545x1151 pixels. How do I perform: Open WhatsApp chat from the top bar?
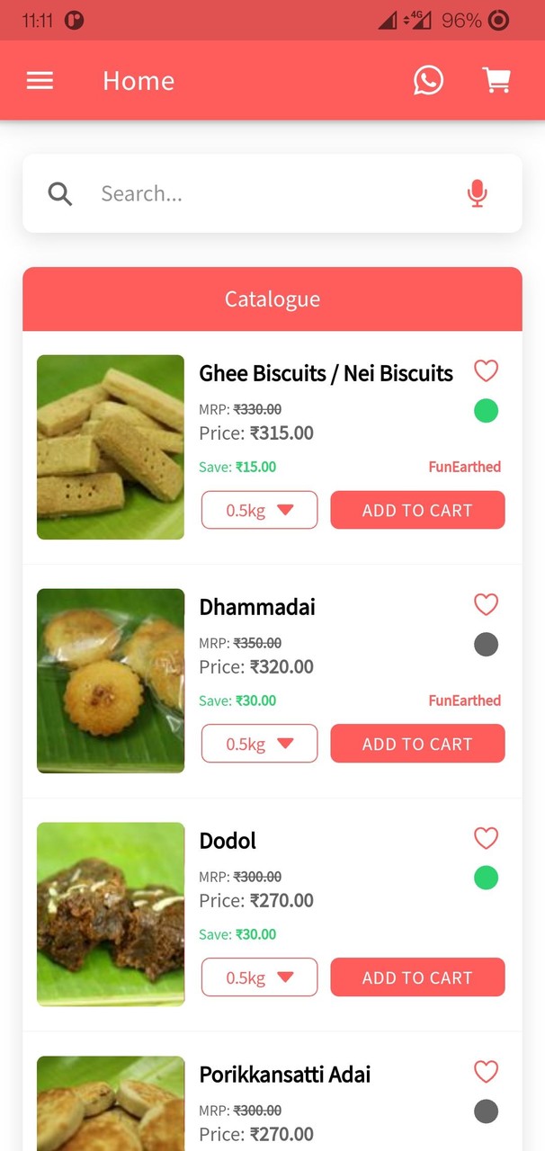429,80
